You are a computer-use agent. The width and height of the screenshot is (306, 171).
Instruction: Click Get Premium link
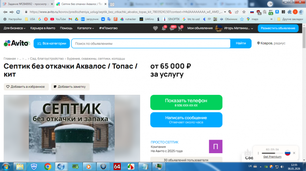tap(272, 157)
